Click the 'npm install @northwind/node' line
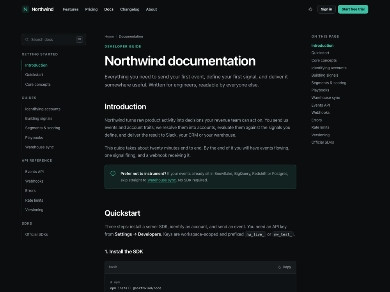Image resolution: width=390 pixels, height=292 pixels. click(x=136, y=288)
